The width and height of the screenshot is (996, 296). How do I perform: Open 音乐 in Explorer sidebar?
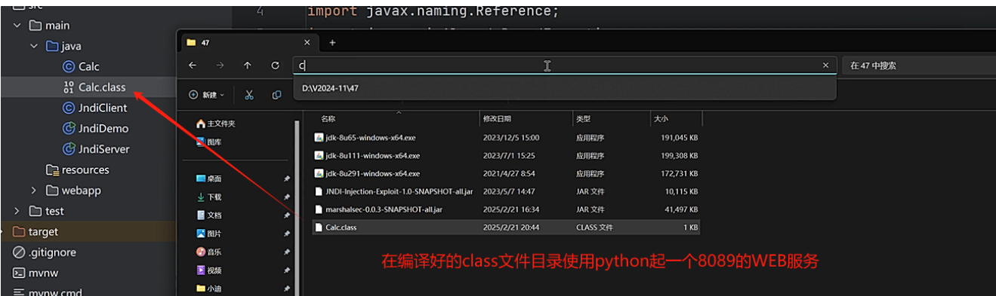coord(209,252)
